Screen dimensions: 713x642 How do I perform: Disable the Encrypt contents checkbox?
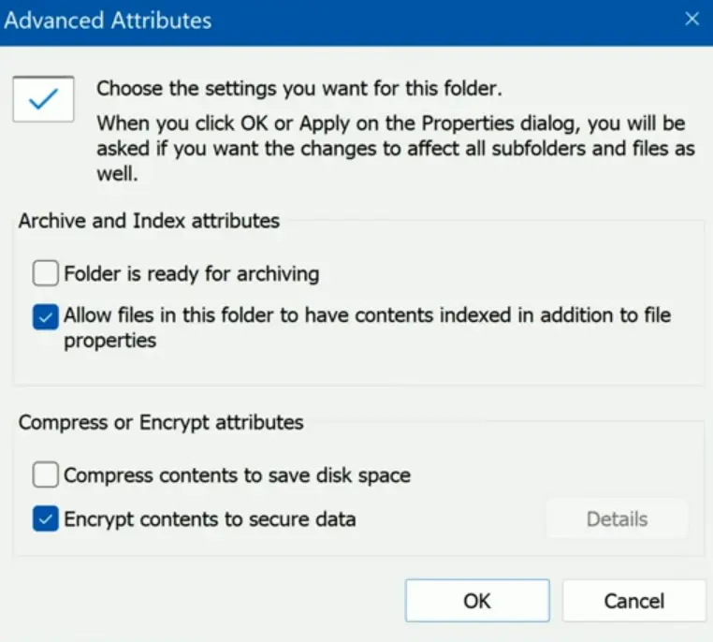point(45,518)
